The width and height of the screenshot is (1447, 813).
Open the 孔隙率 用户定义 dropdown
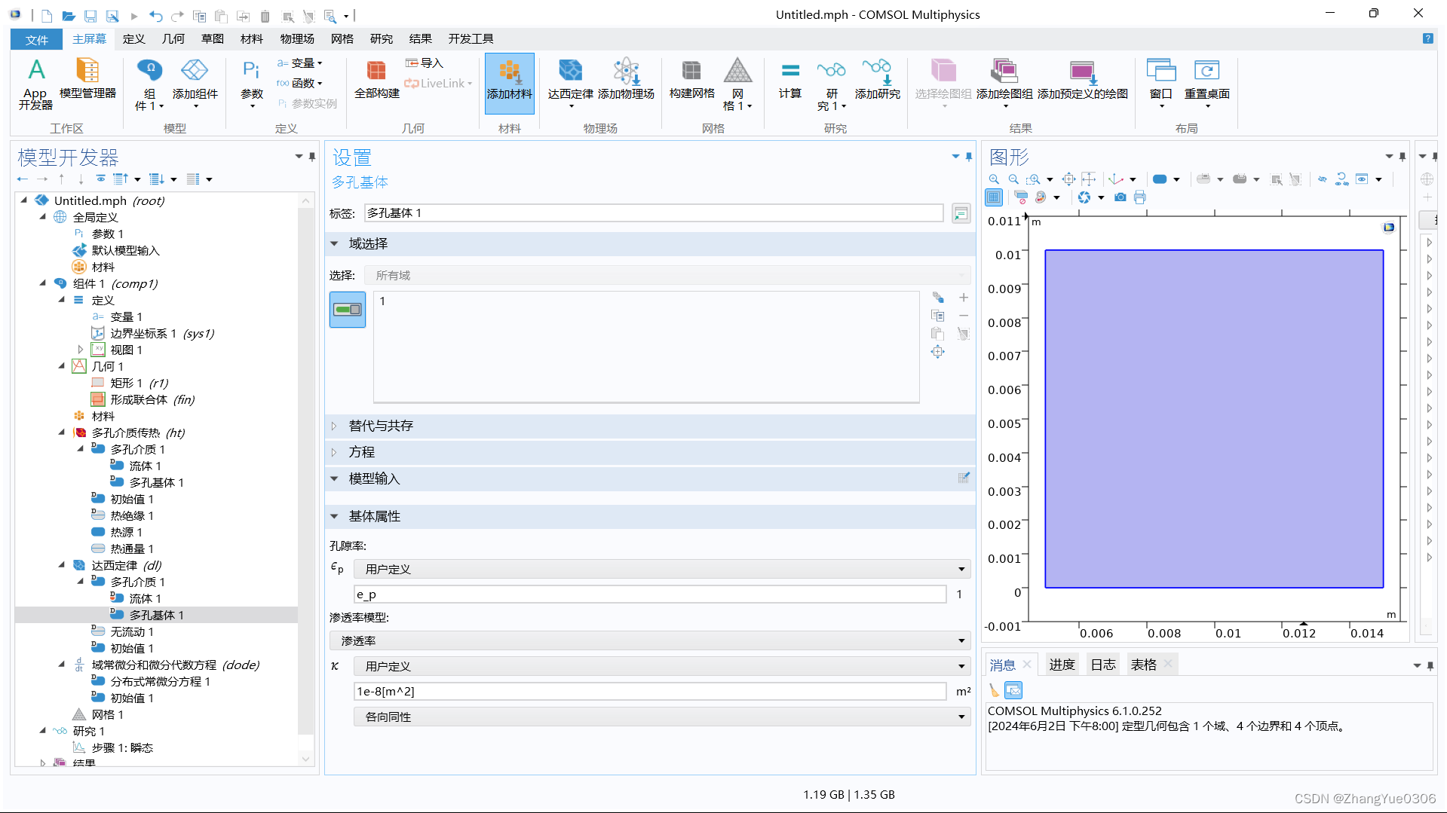[x=661, y=570]
